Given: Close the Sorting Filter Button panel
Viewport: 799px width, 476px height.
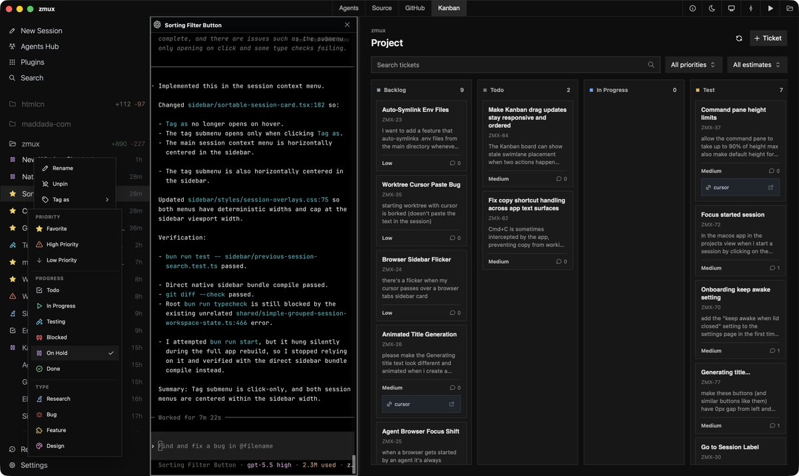Looking at the screenshot, I should pyautogui.click(x=347, y=25).
